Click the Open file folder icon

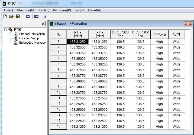(x=11, y=16)
